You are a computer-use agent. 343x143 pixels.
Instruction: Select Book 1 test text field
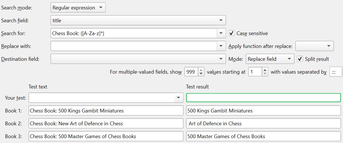click(x=106, y=111)
